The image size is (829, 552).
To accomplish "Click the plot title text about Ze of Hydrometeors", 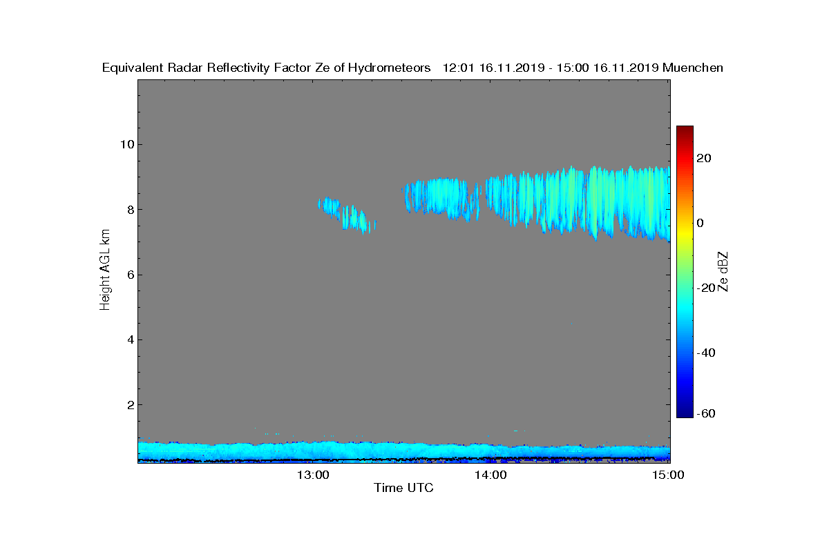I will 412,68.
